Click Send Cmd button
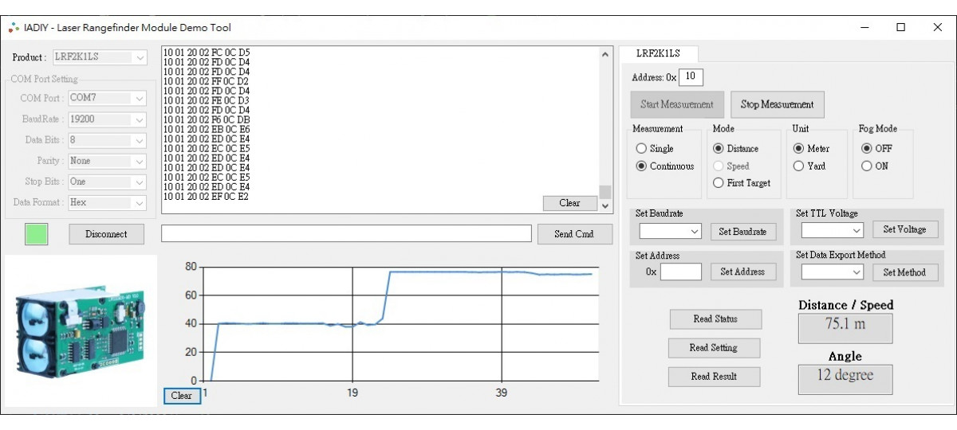The image size is (957, 430). (x=573, y=234)
